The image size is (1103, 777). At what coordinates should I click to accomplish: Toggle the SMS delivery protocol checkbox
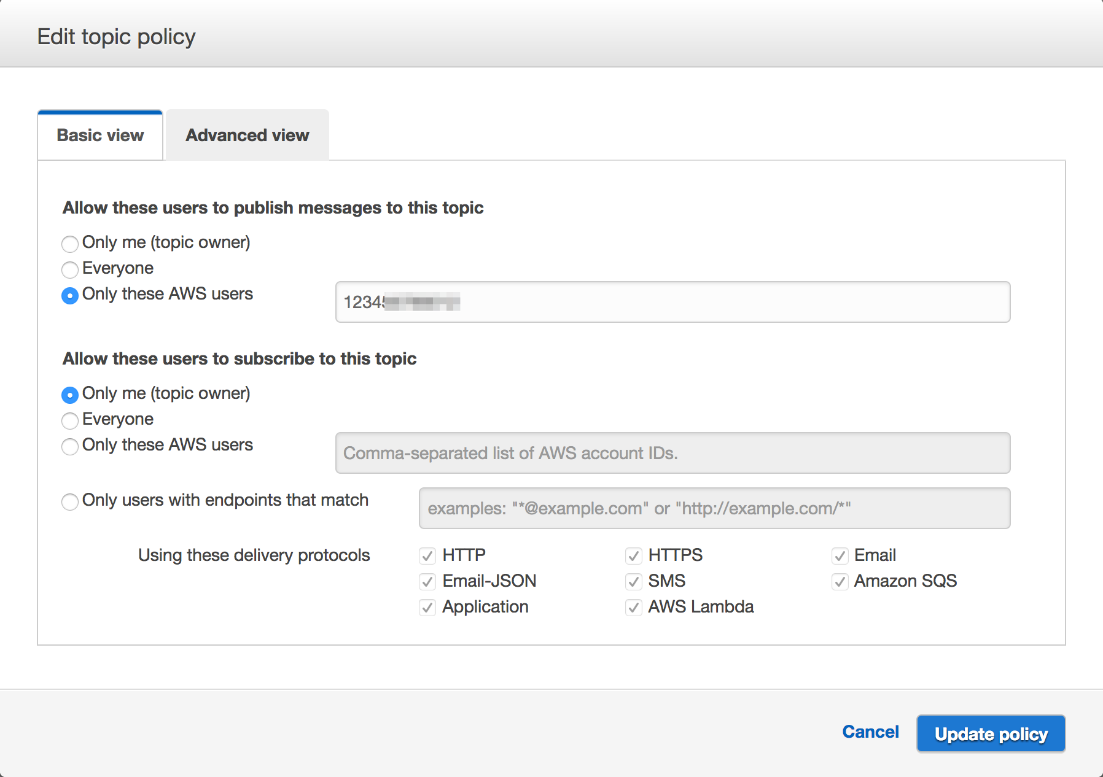(634, 582)
